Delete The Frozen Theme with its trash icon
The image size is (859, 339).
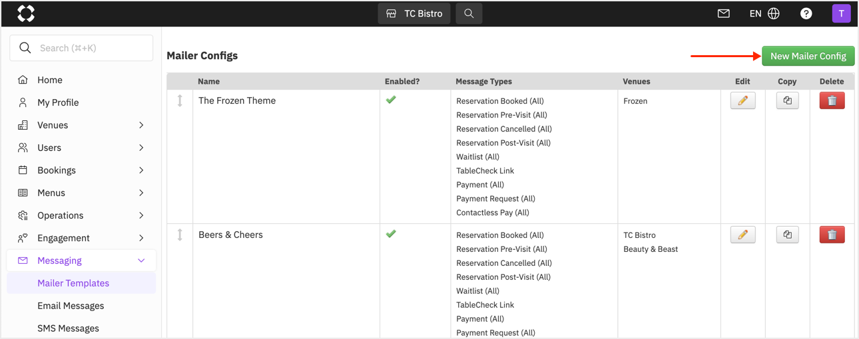click(x=832, y=100)
